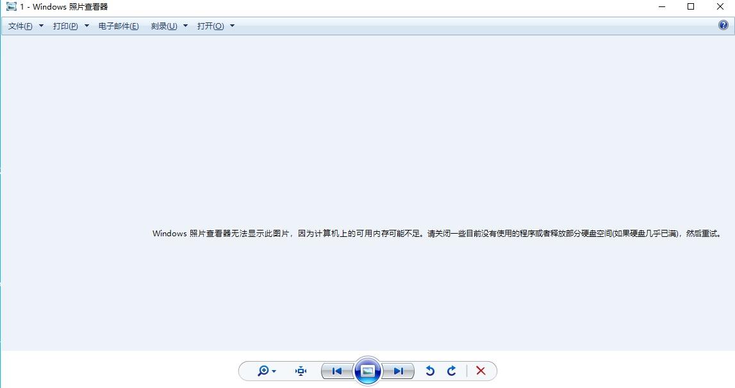735x388 pixels.
Task: Click the actual size fit icon
Action: coord(301,371)
